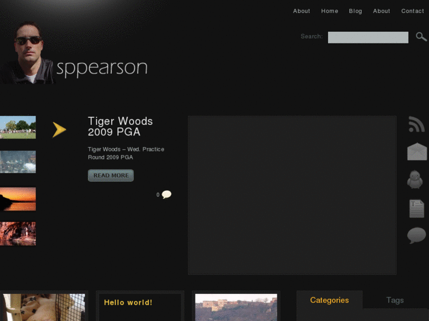Focus the Search input field

368,38
